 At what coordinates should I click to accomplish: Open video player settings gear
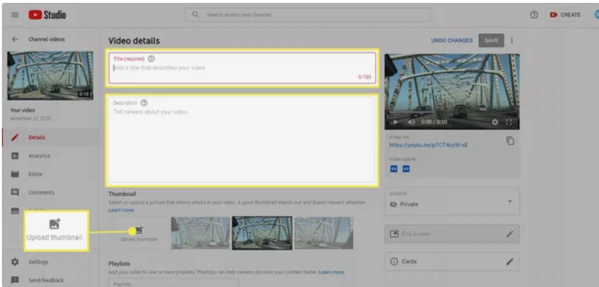tap(495, 122)
